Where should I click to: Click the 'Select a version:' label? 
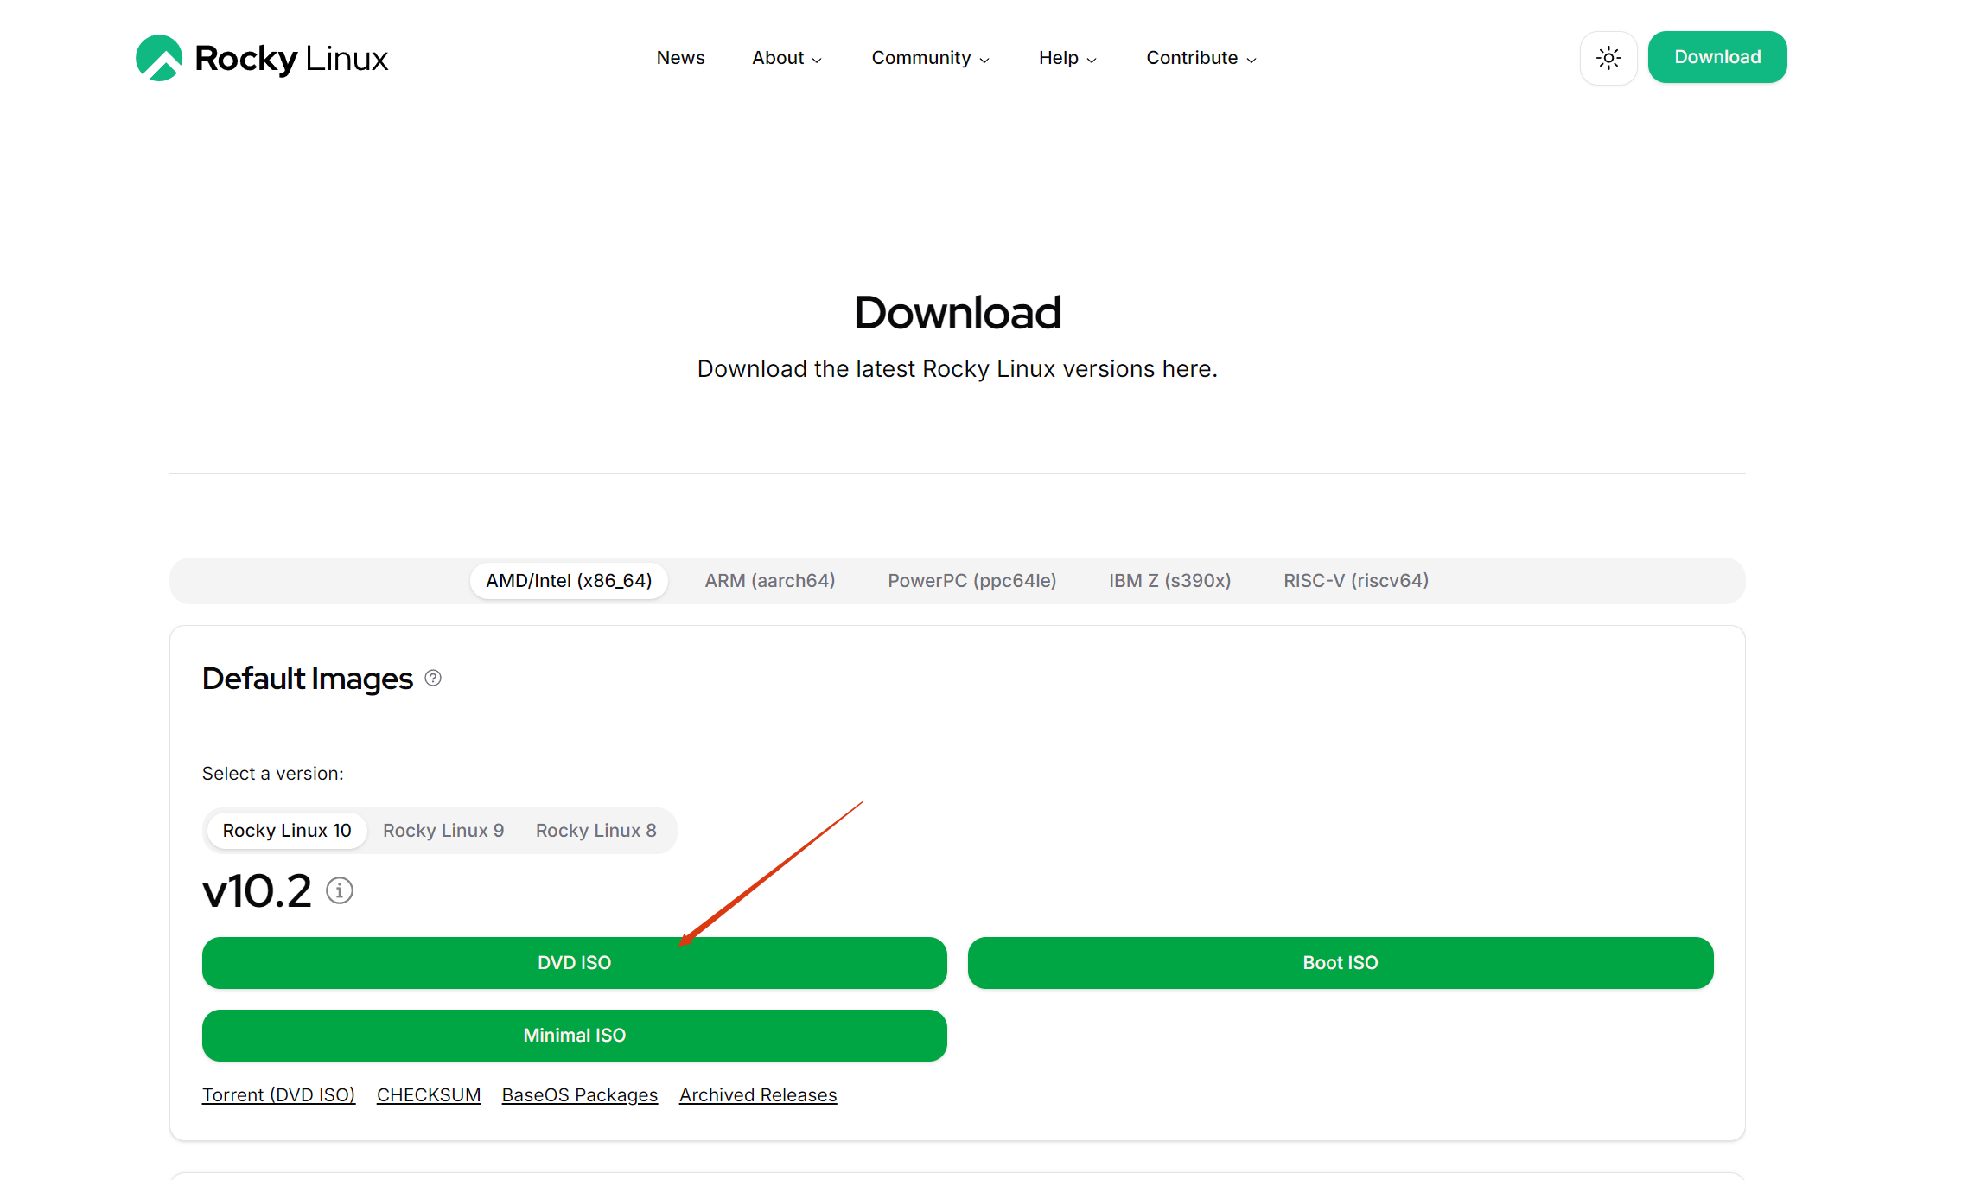pyautogui.click(x=273, y=774)
